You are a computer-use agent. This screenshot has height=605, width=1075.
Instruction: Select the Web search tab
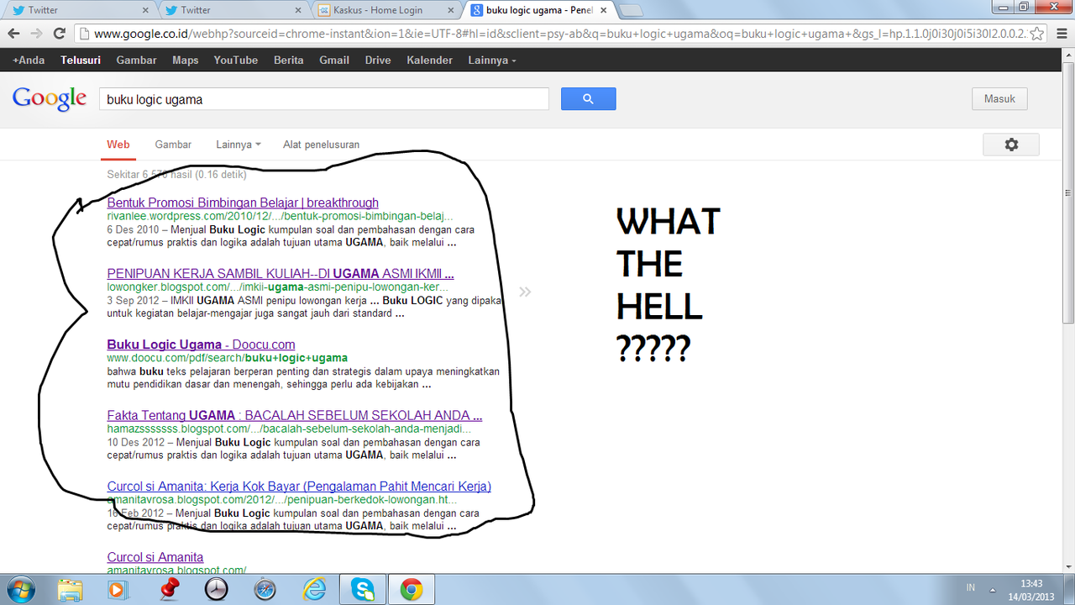click(118, 145)
